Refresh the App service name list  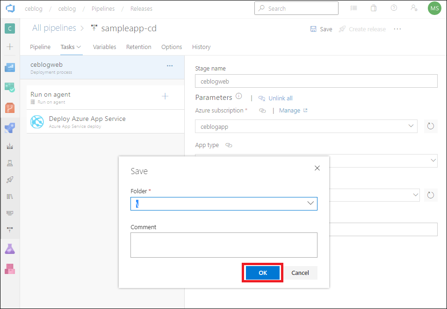431,195
